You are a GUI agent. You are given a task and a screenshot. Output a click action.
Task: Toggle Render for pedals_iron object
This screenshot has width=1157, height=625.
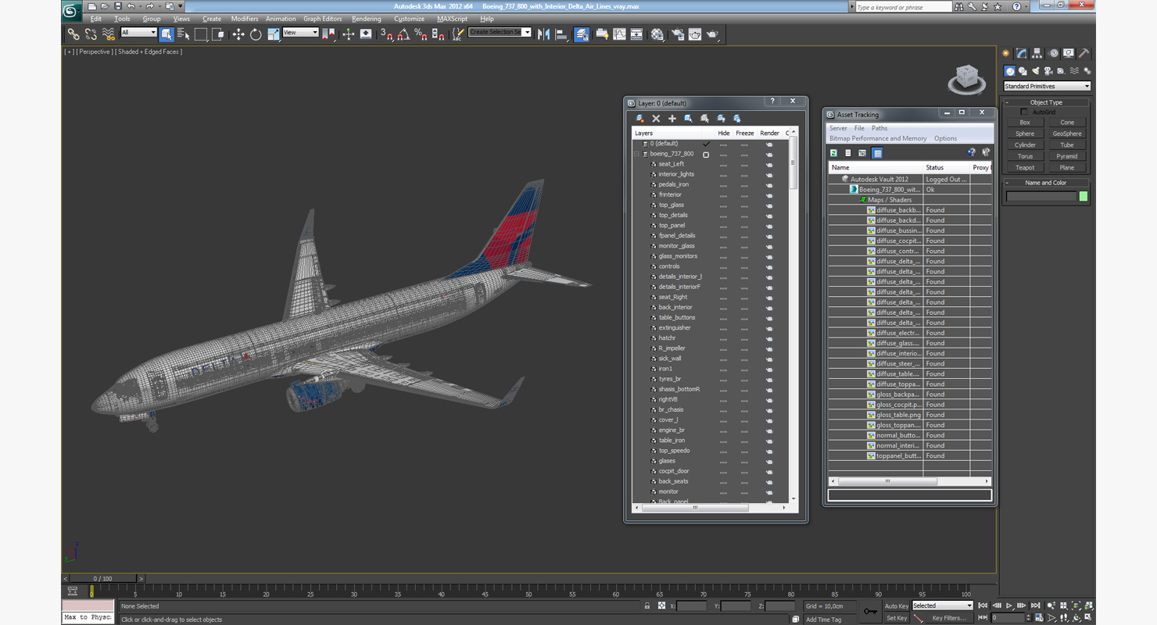pos(769,184)
